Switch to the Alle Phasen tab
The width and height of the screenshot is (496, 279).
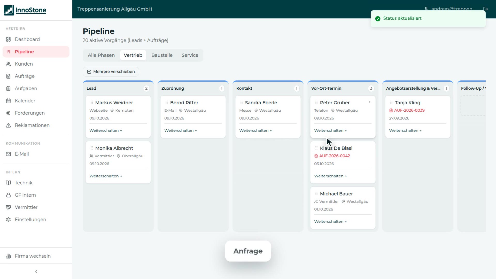[101, 55]
